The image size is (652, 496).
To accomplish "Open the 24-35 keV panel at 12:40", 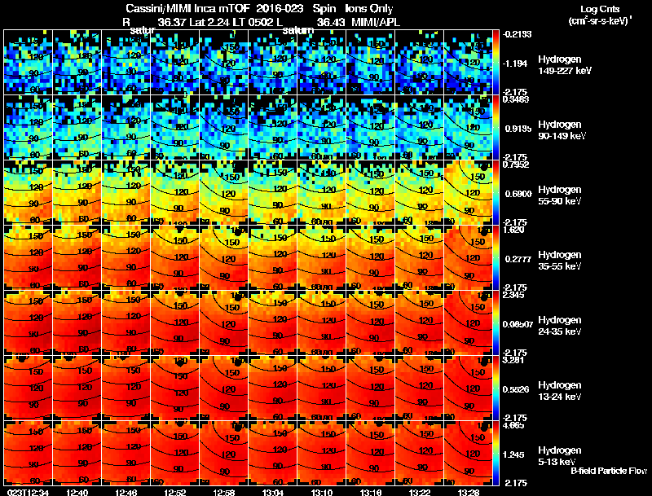I will pyautogui.click(x=77, y=323).
